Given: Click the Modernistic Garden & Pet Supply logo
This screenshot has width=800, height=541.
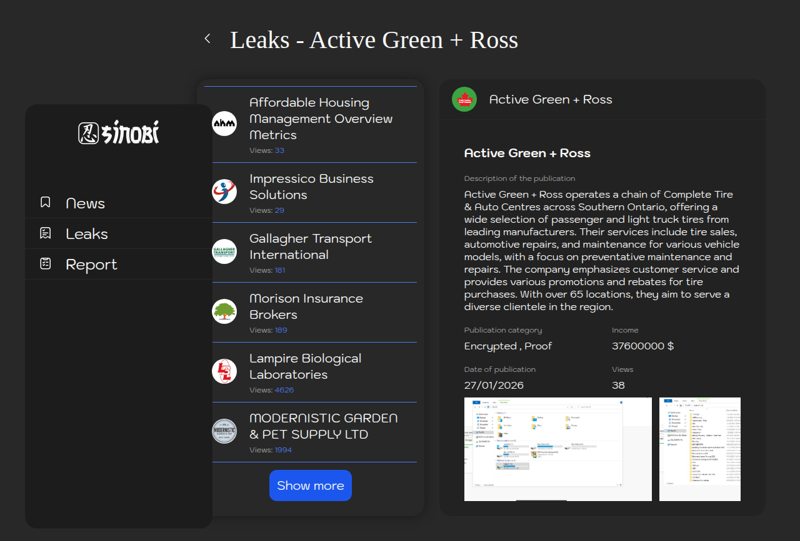Looking at the screenshot, I should 224,431.
